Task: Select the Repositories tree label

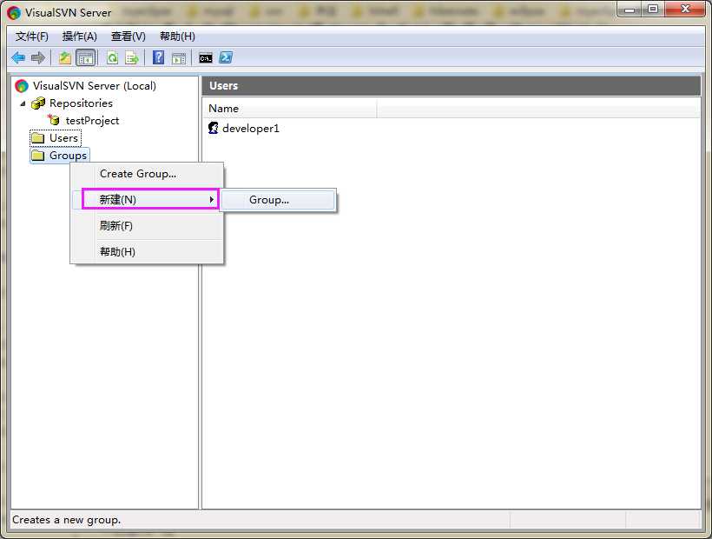Action: point(81,103)
